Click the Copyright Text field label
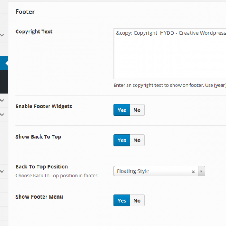 [x=34, y=32]
